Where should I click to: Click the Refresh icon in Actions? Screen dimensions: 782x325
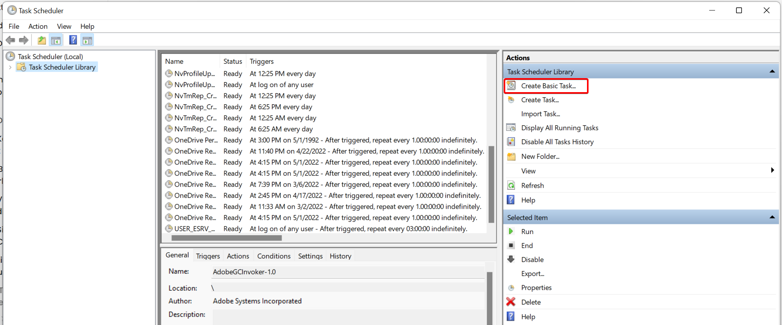pyautogui.click(x=511, y=185)
